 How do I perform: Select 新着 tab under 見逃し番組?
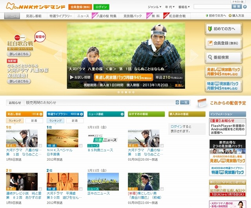coord(34,120)
